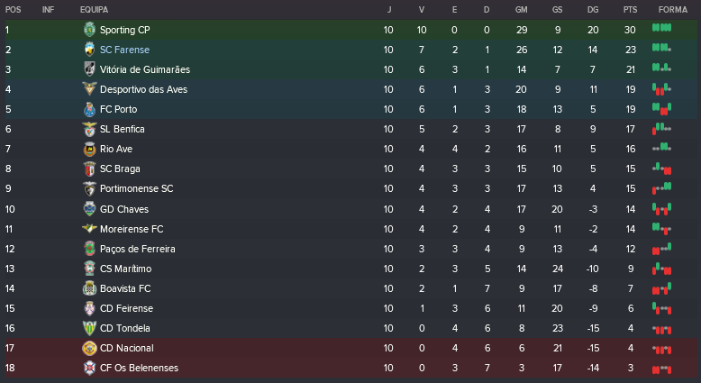This screenshot has width=701, height=383.
Task: Click the Sporting CP club crest
Action: coord(89,30)
